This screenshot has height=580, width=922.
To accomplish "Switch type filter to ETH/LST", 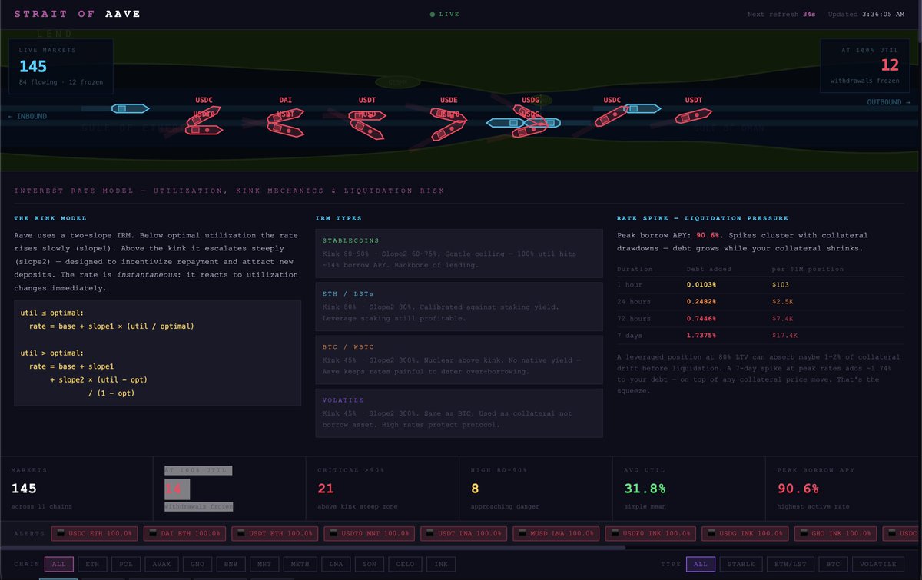I will tap(790, 564).
